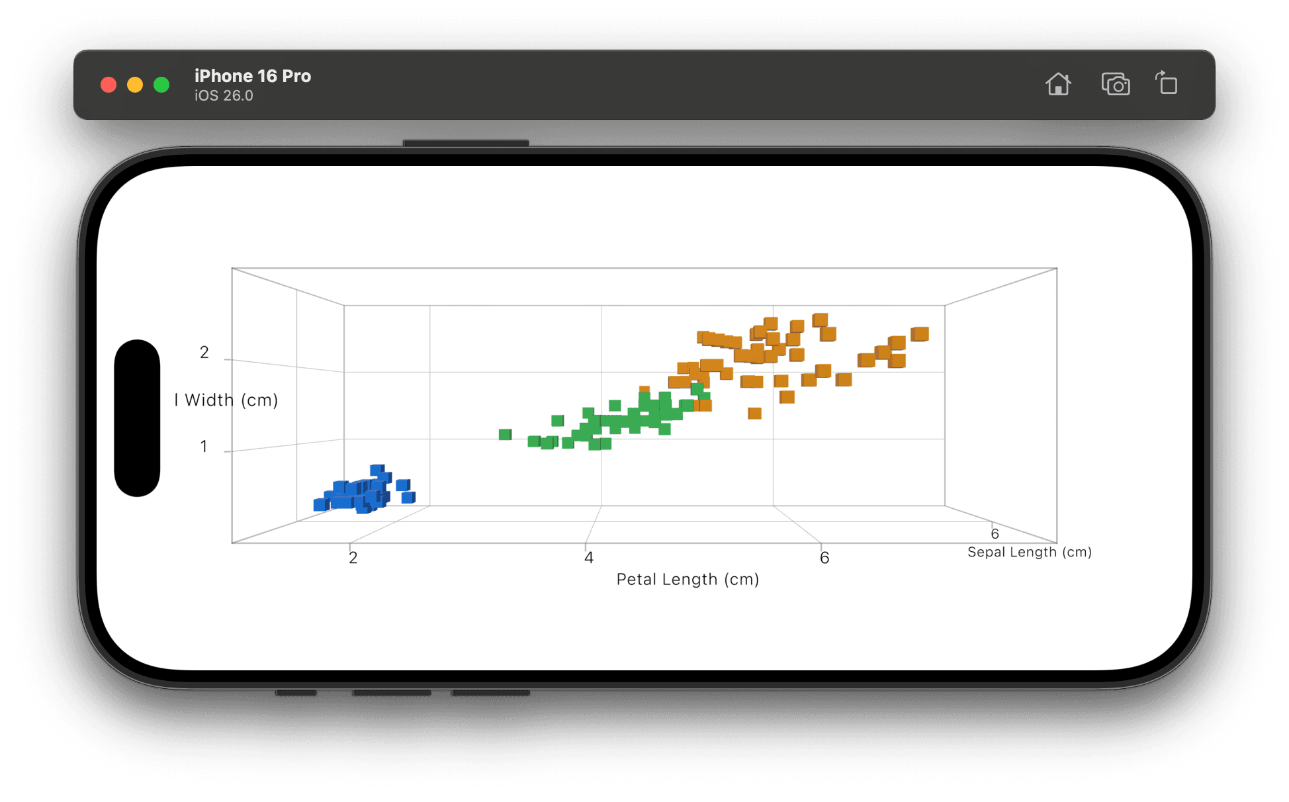Image resolution: width=1289 pixels, height=802 pixels.
Task: Click the tick label 2 on Petal Length axis
Action: 353,558
